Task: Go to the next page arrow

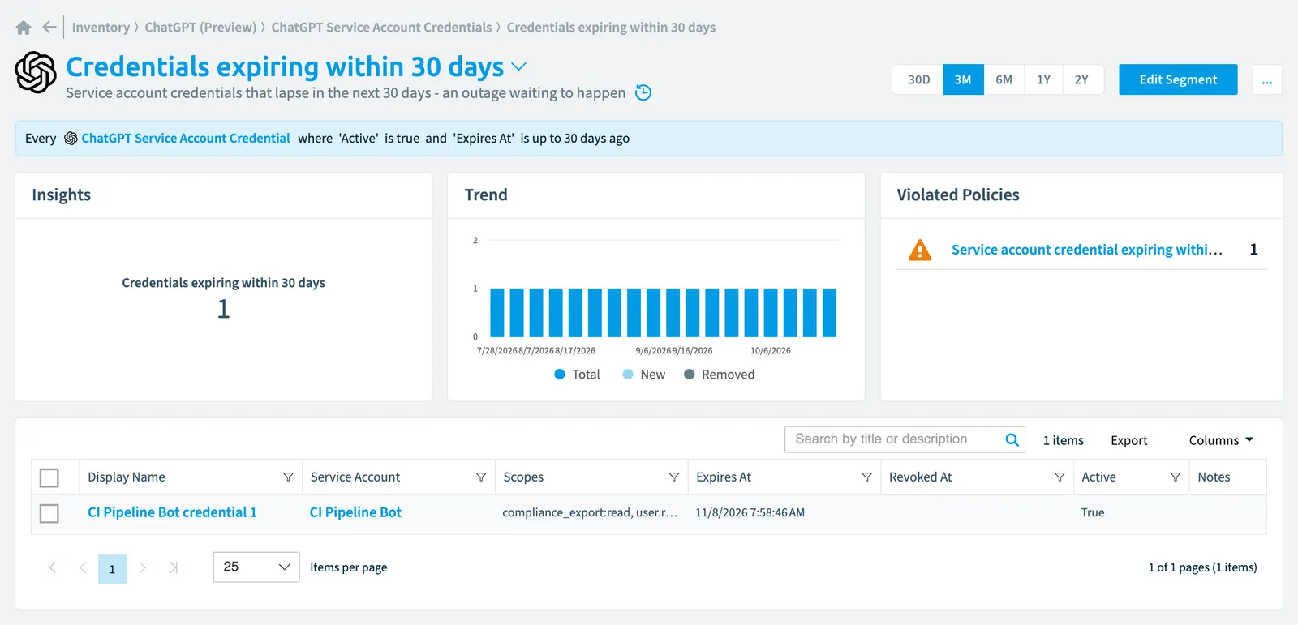Action: tap(143, 567)
